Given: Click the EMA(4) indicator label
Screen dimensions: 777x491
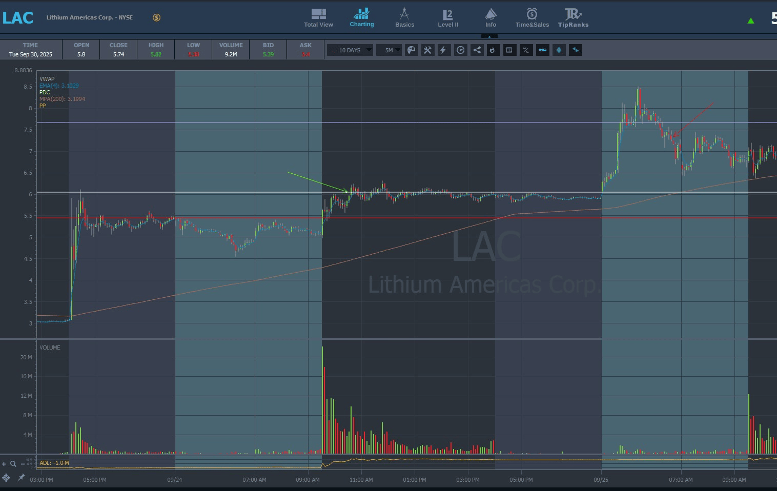Looking at the screenshot, I should 59,86.
